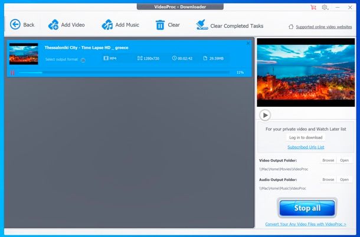Image resolution: width=360 pixels, height=237 pixels.
Task: Open the output format gear for the video
Action: [x=83, y=60]
